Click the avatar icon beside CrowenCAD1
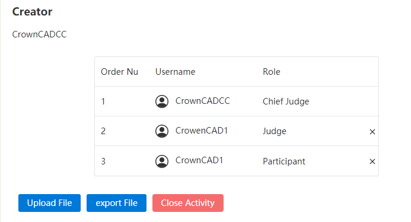 tap(162, 131)
